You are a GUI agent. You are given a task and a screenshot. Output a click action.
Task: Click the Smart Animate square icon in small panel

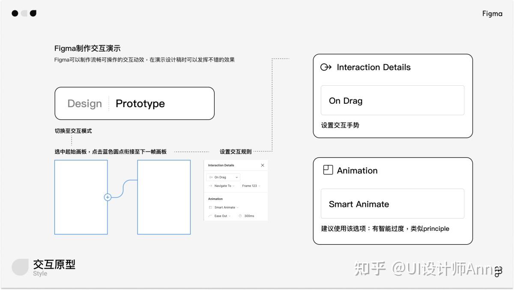210,207
